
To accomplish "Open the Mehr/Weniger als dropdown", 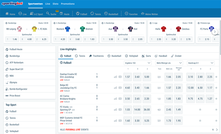I will [169, 63].
